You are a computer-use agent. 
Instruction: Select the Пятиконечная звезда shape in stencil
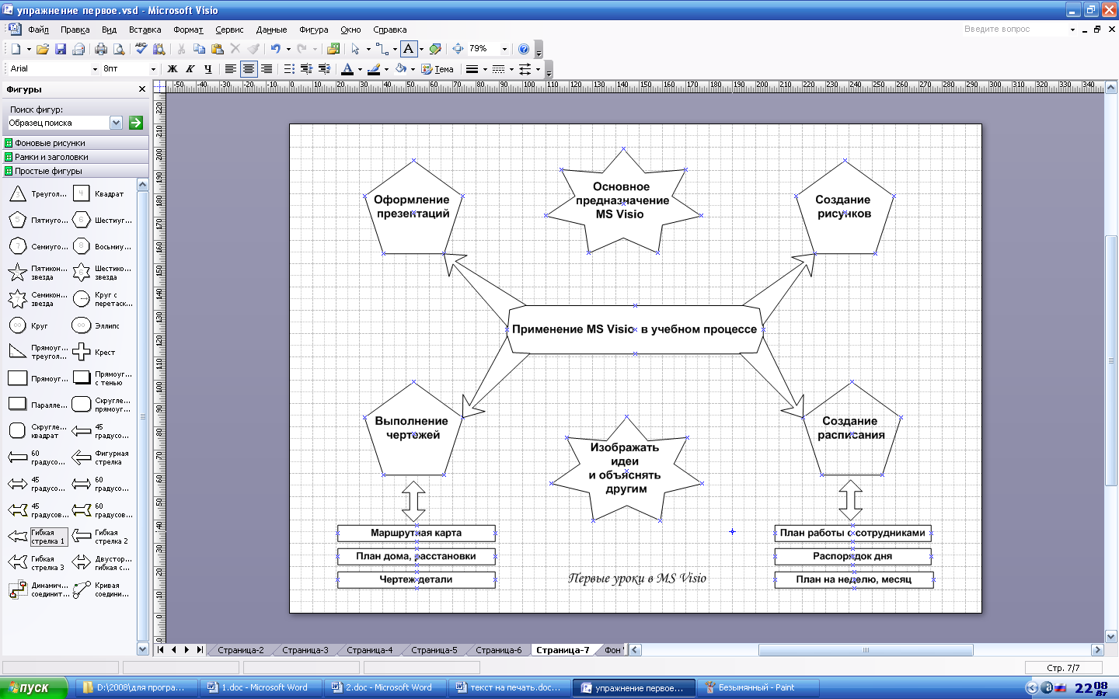click(38, 273)
